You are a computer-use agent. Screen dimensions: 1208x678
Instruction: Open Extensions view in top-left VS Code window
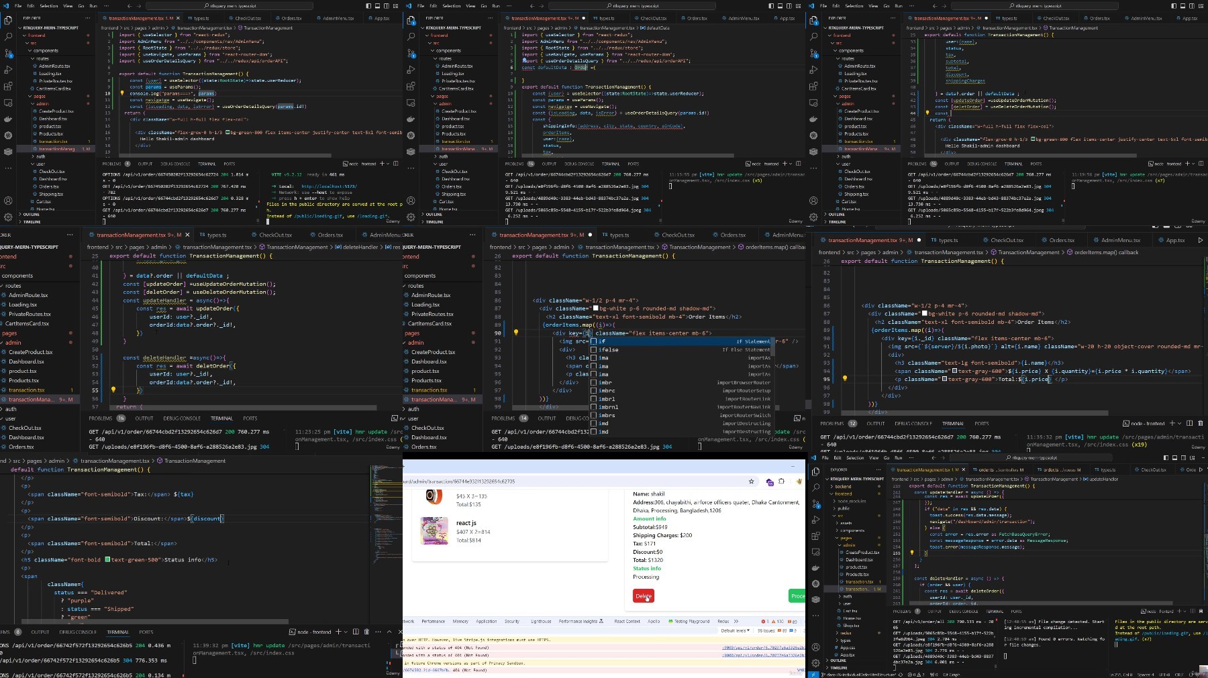[x=8, y=86]
